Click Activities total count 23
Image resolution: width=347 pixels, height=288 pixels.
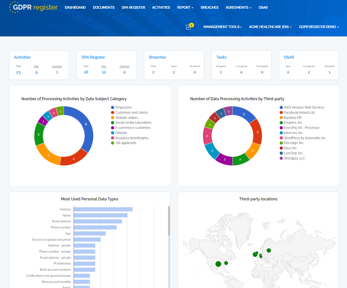click(18, 72)
